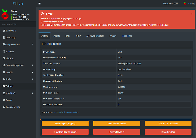Click the temperature icon beside Temp
Viewport: 196px width, 138px height.
tap(19, 15)
